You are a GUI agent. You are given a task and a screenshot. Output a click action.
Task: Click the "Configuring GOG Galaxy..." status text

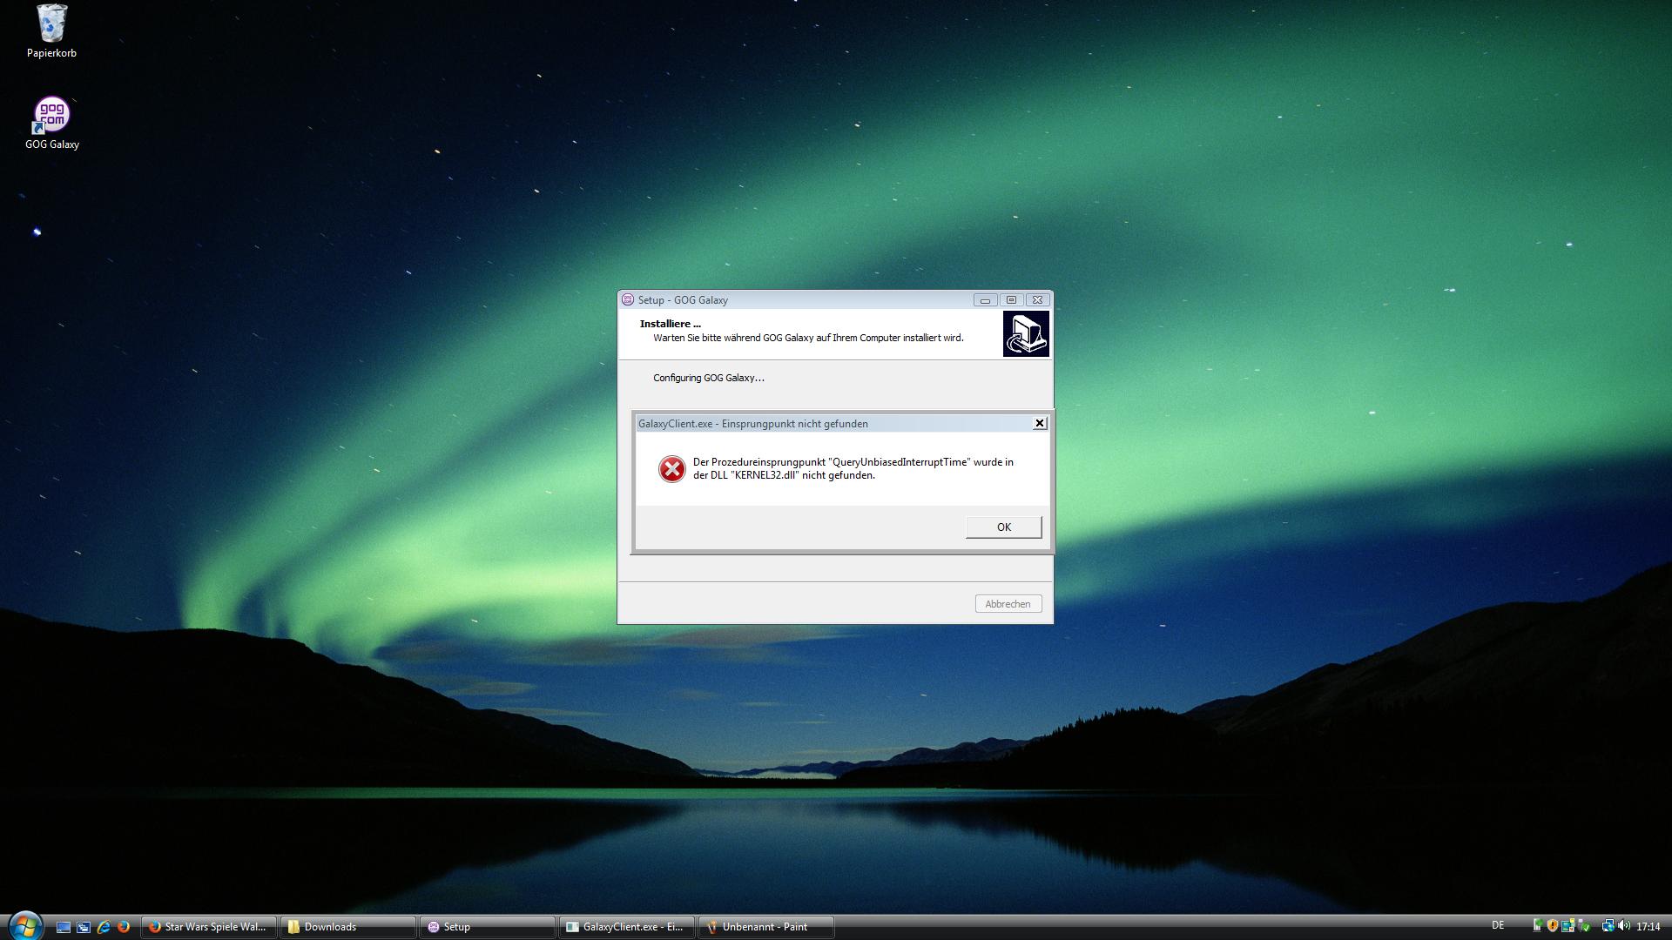click(709, 378)
